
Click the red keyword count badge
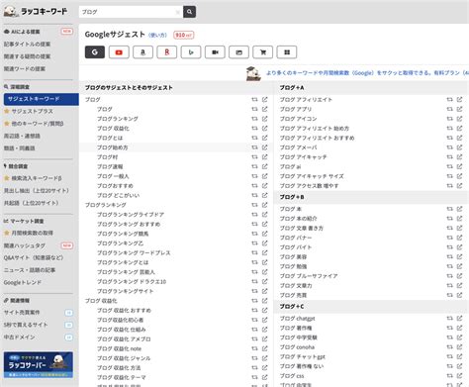(184, 35)
